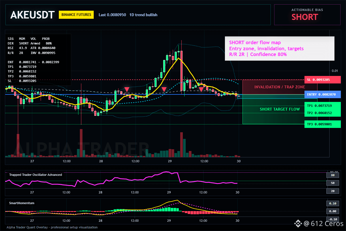Click the main price chart's 29 date label

point(170,161)
